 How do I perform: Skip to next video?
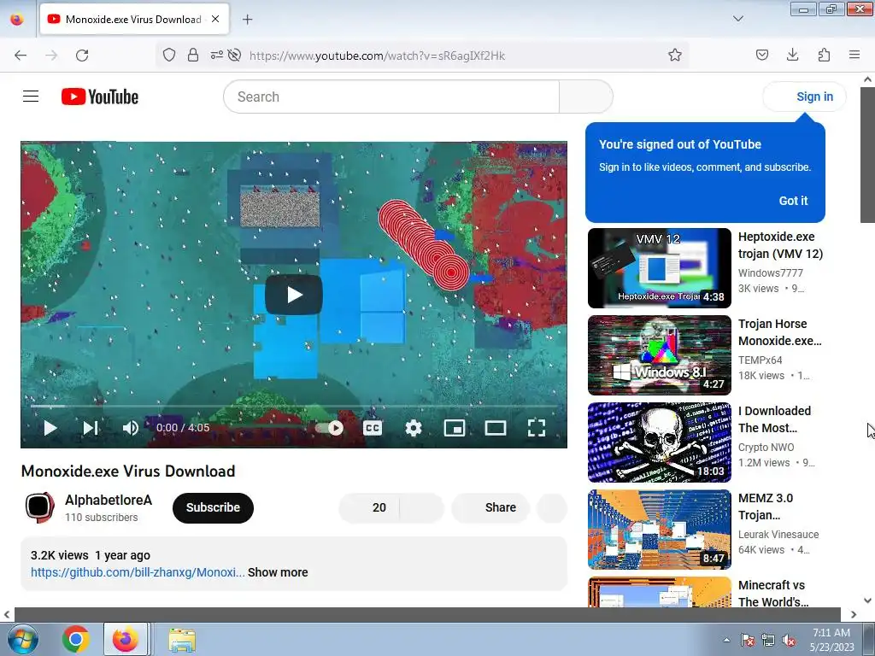coord(91,428)
